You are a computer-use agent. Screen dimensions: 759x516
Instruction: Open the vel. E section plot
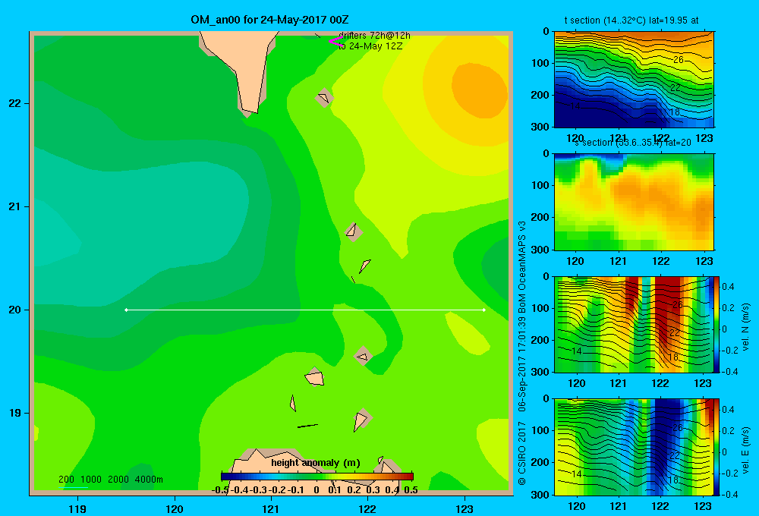[x=634, y=447]
